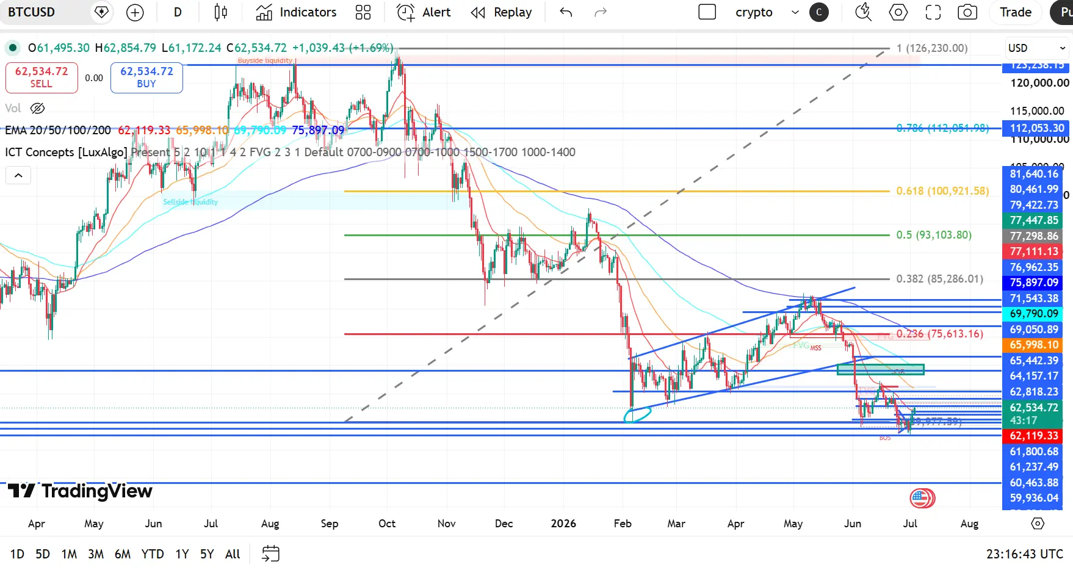
Task: Open the time axis settings gear icon
Action: [1038, 524]
